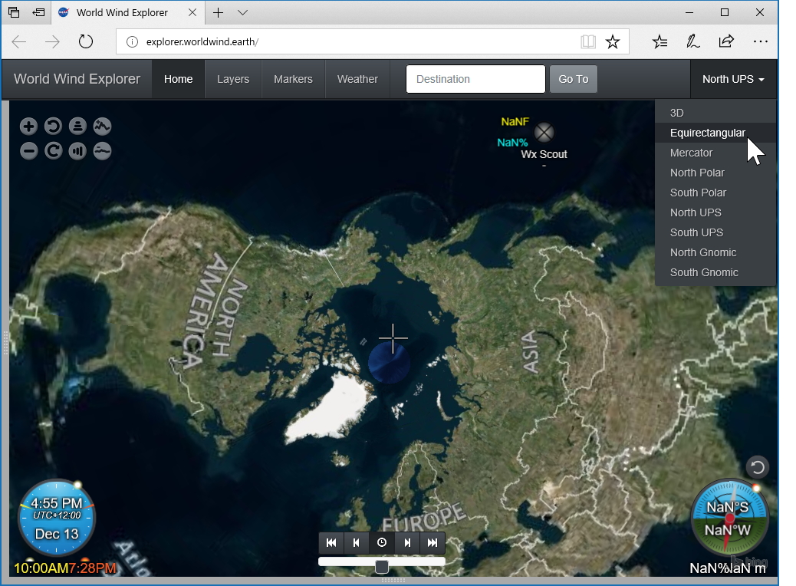Tilt view down with the vertical-bars icon
Viewport: 796px width, 586px height.
(77, 151)
